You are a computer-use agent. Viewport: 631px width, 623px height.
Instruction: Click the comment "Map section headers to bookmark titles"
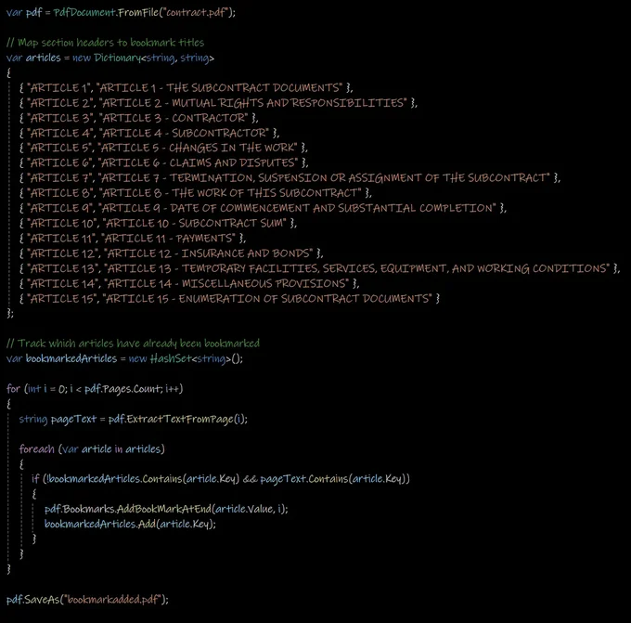pos(106,43)
